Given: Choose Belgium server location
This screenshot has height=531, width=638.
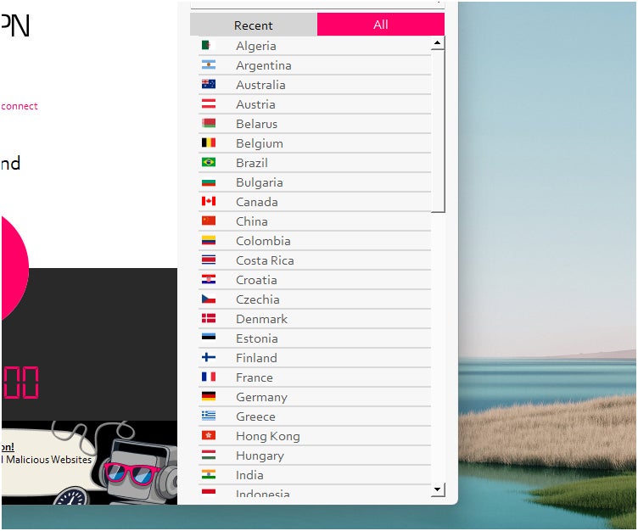Looking at the screenshot, I should (x=260, y=143).
